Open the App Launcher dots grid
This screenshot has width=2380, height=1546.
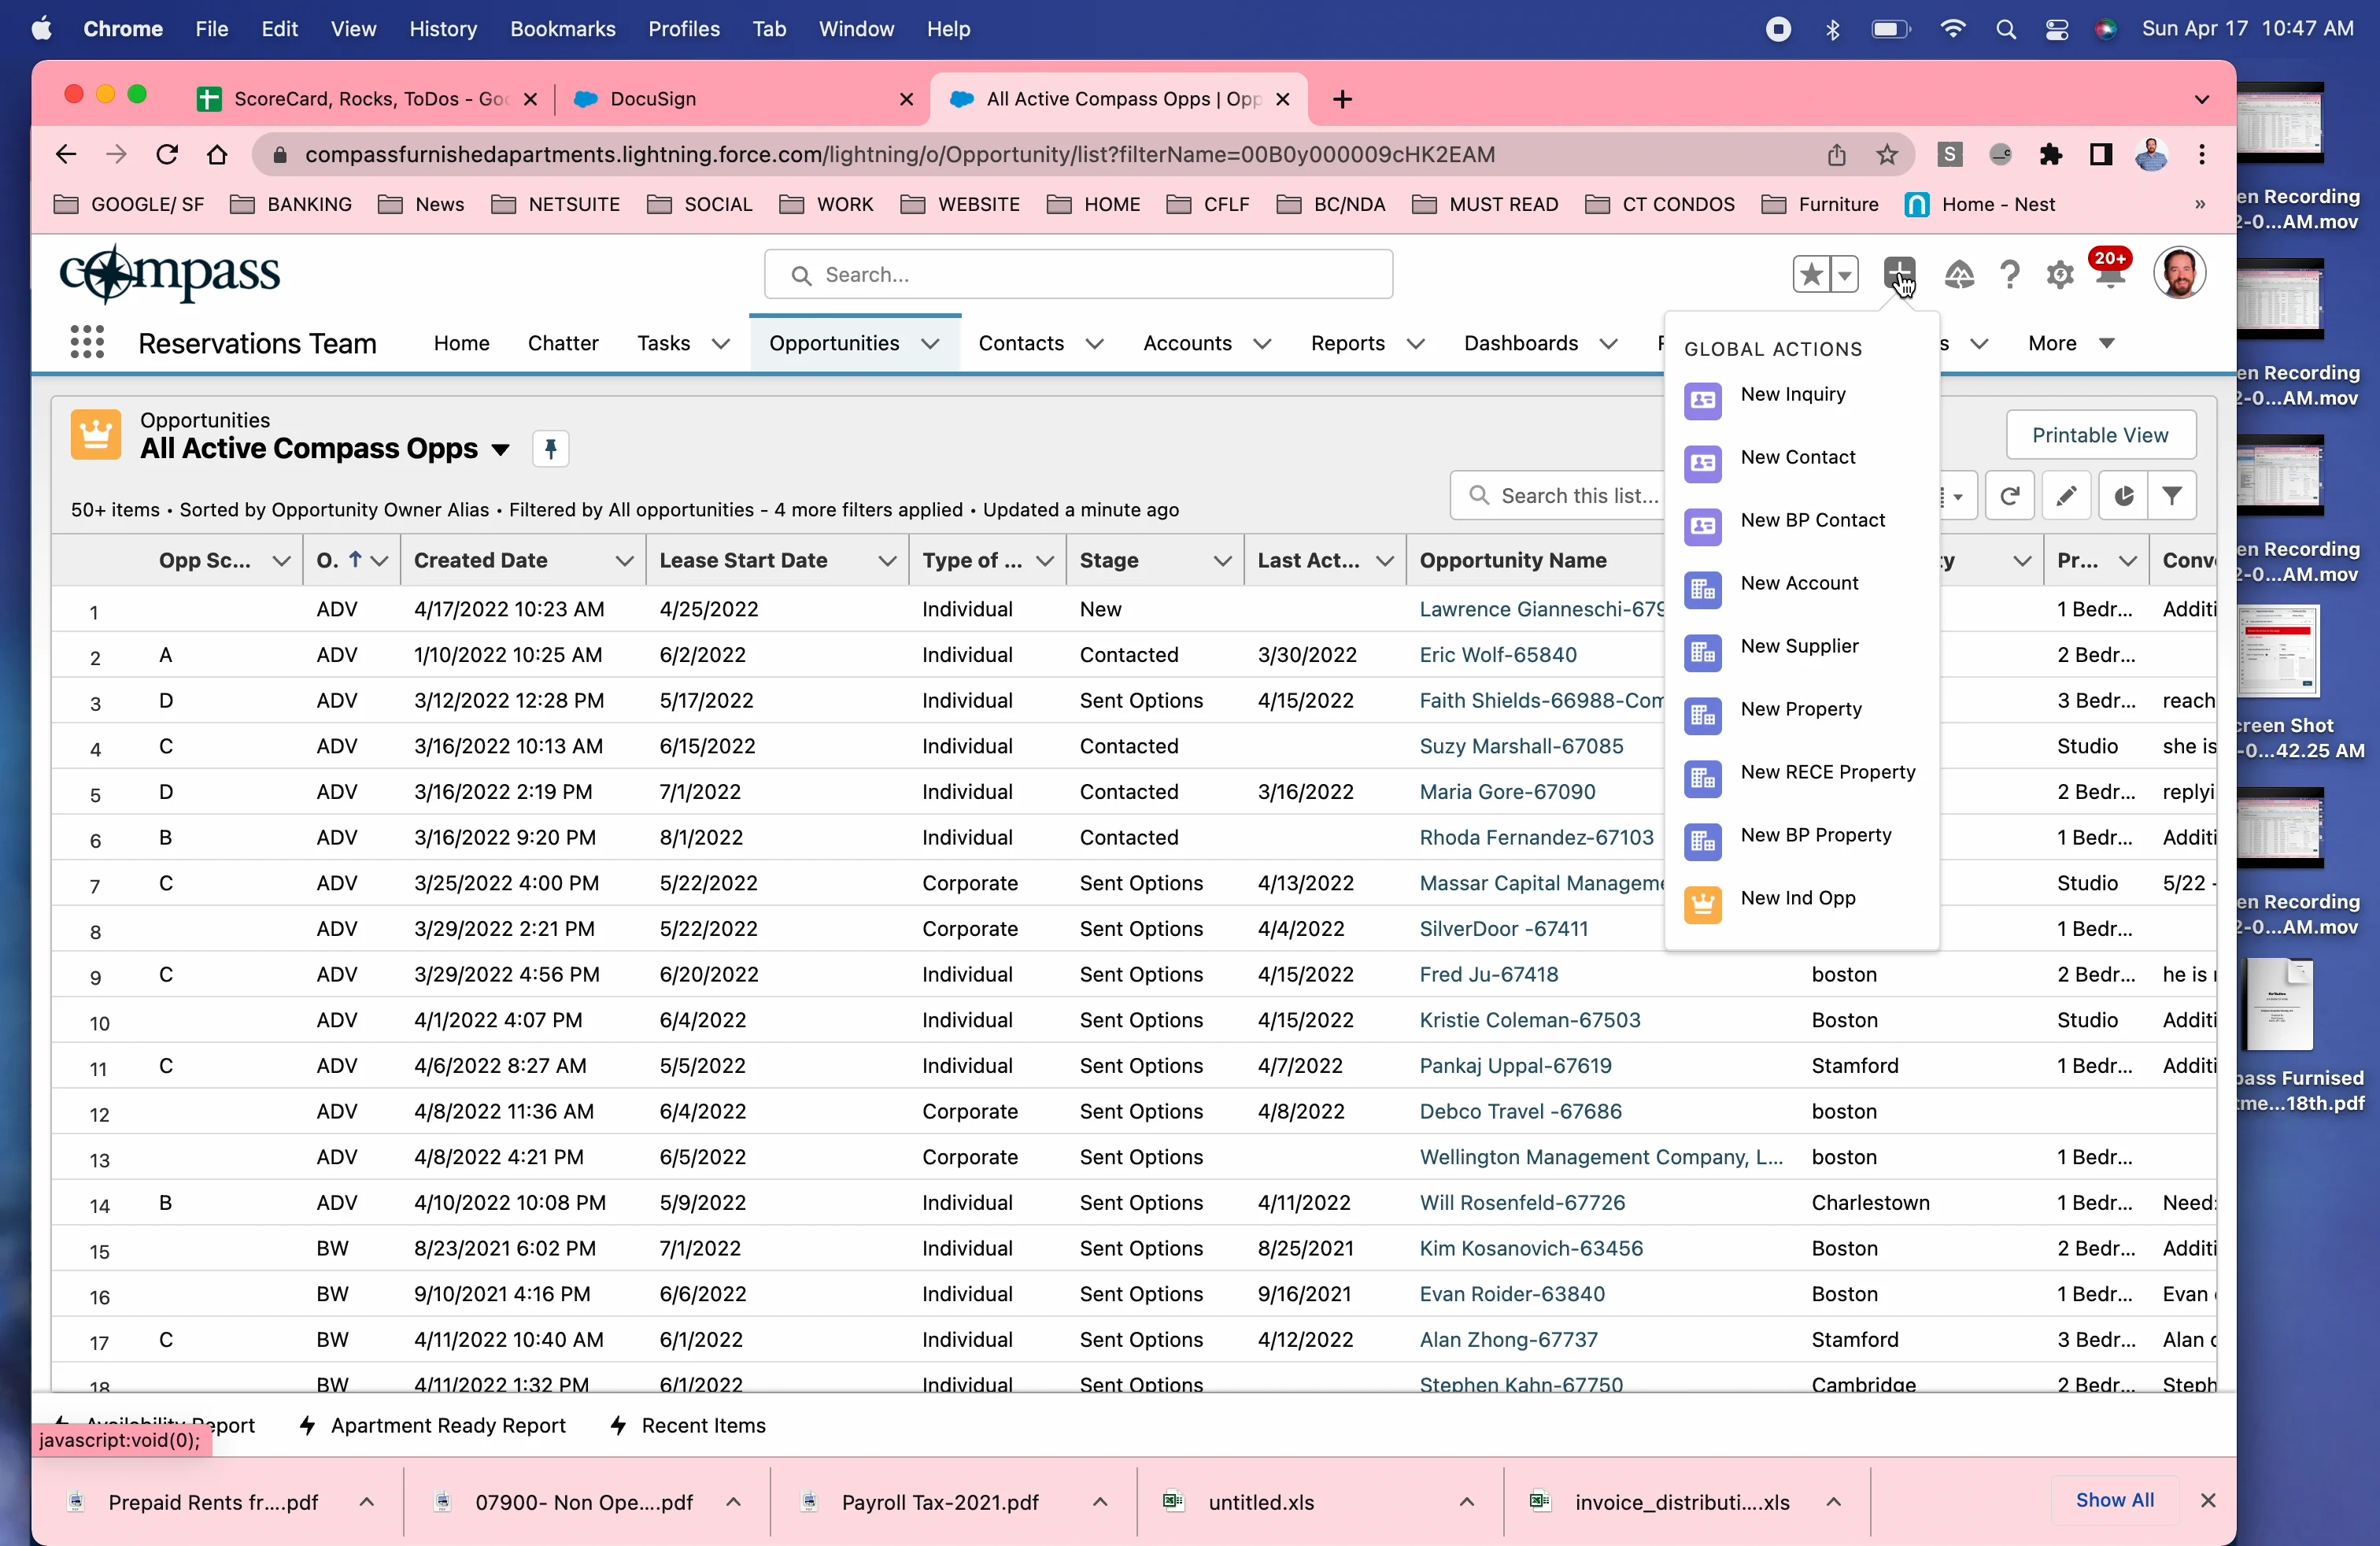(x=88, y=343)
